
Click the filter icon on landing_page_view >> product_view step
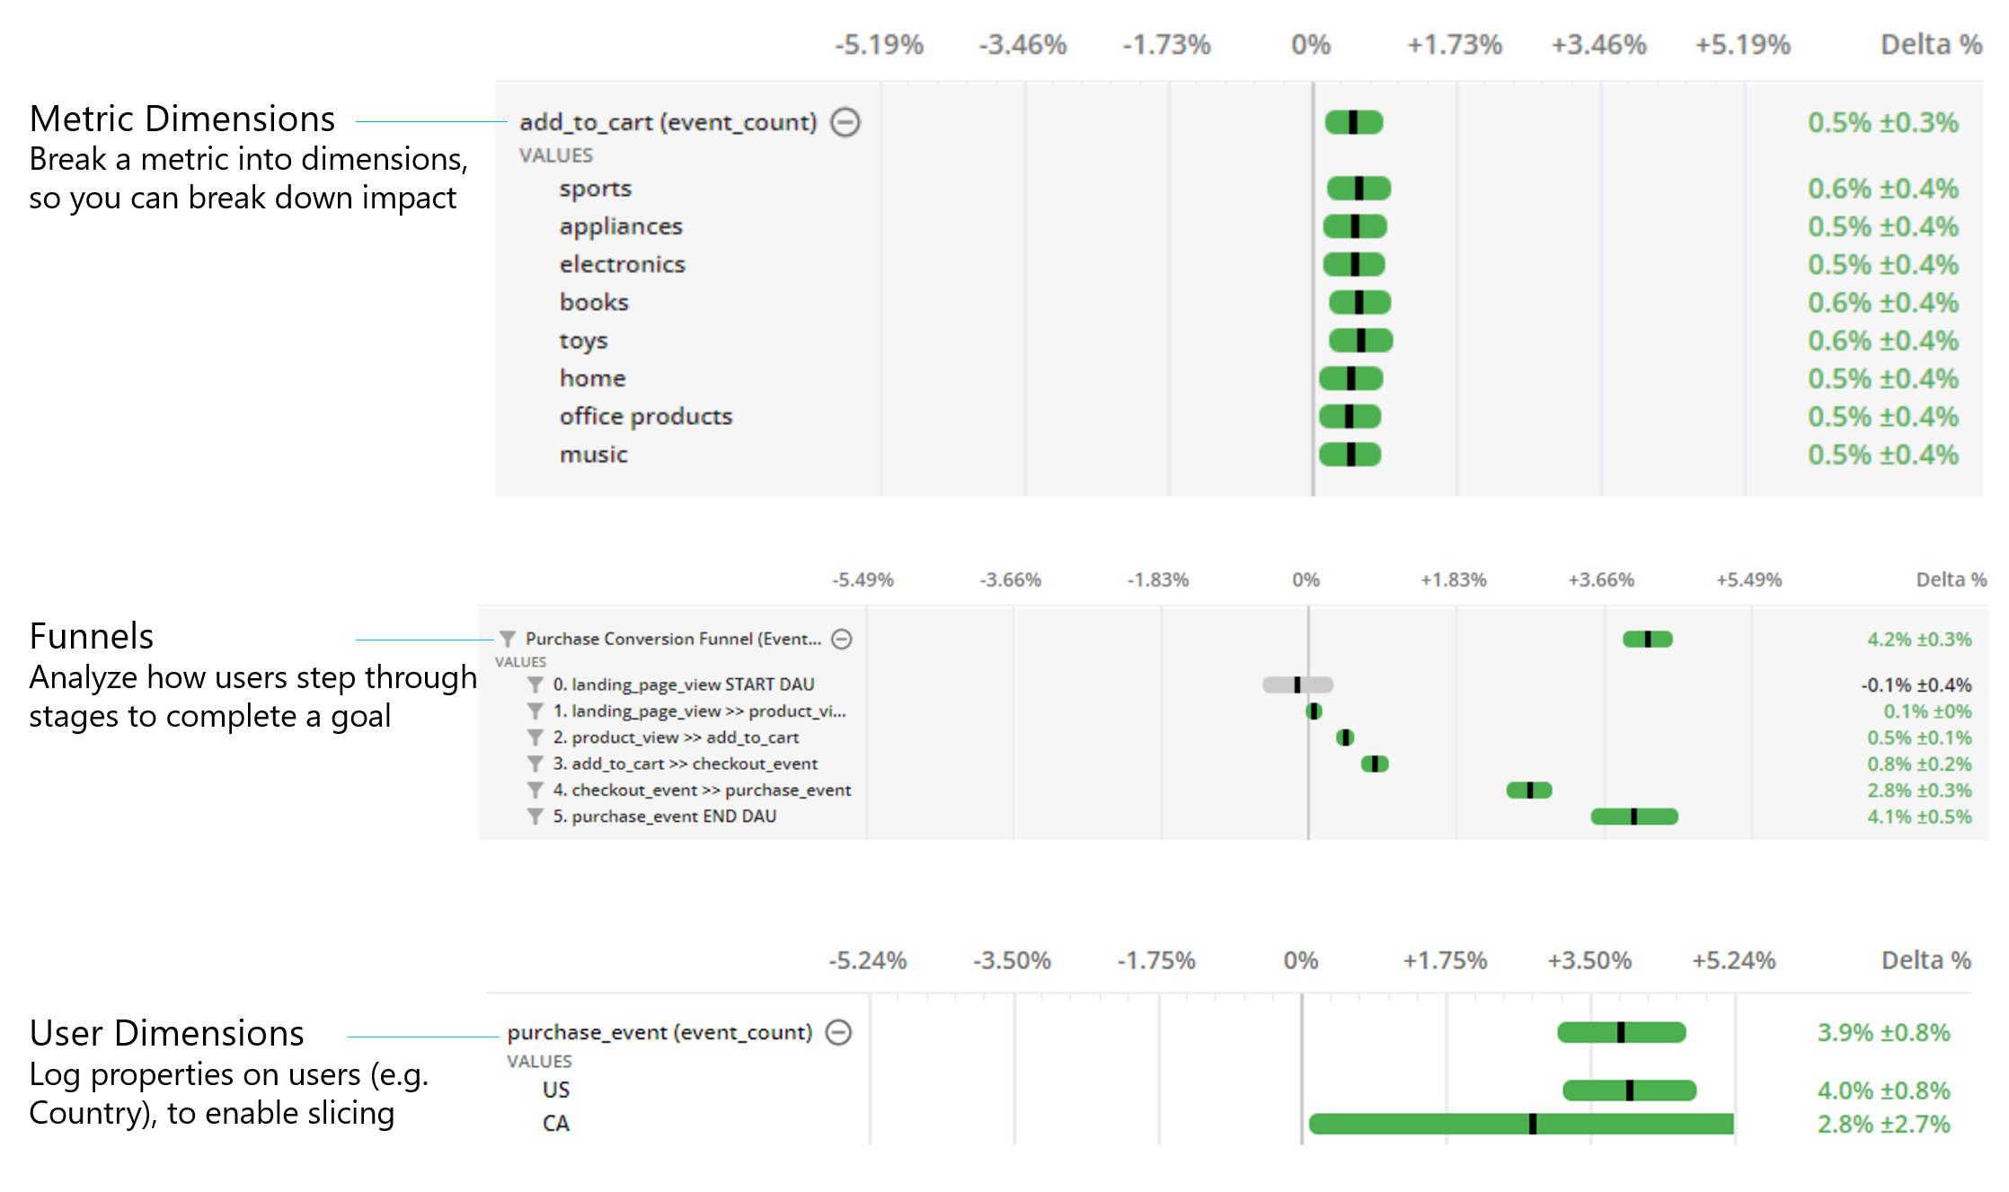(x=534, y=711)
